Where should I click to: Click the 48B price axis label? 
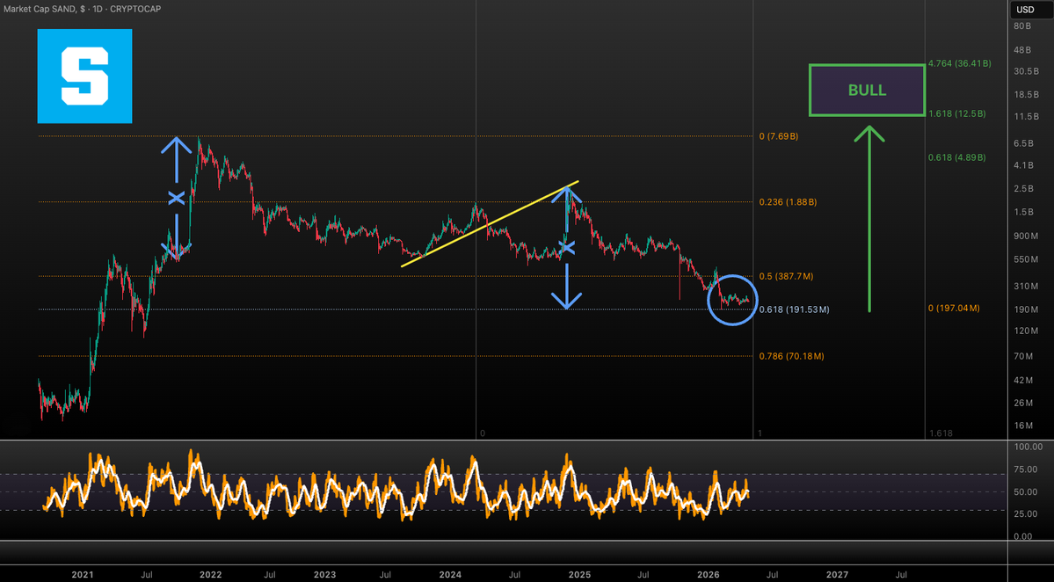tap(1021, 50)
